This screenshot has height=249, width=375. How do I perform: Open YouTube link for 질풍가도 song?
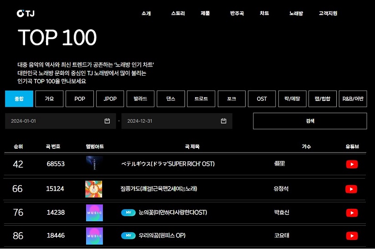pos(351,189)
